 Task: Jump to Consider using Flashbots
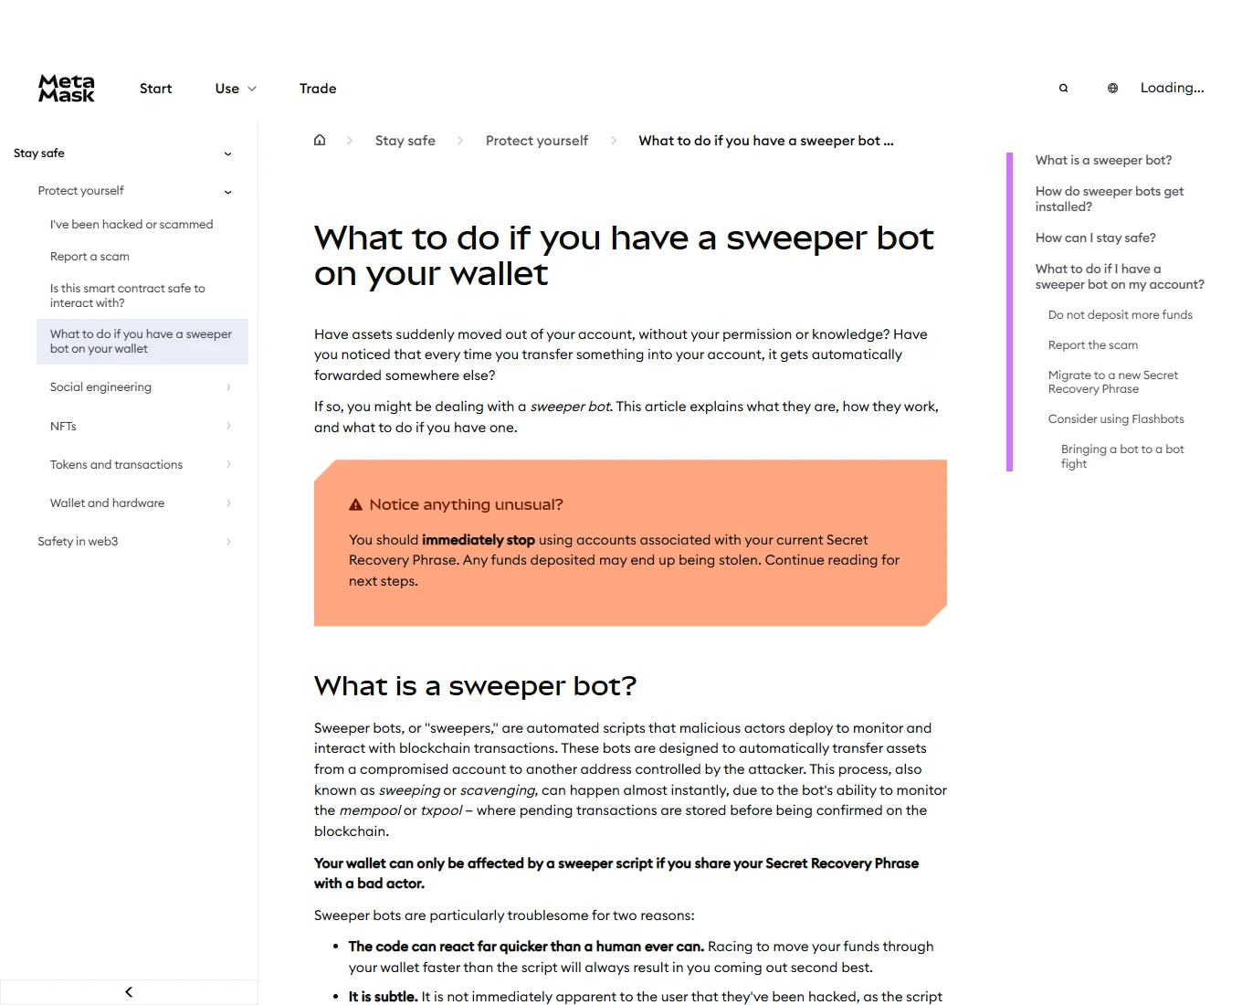1116,418
